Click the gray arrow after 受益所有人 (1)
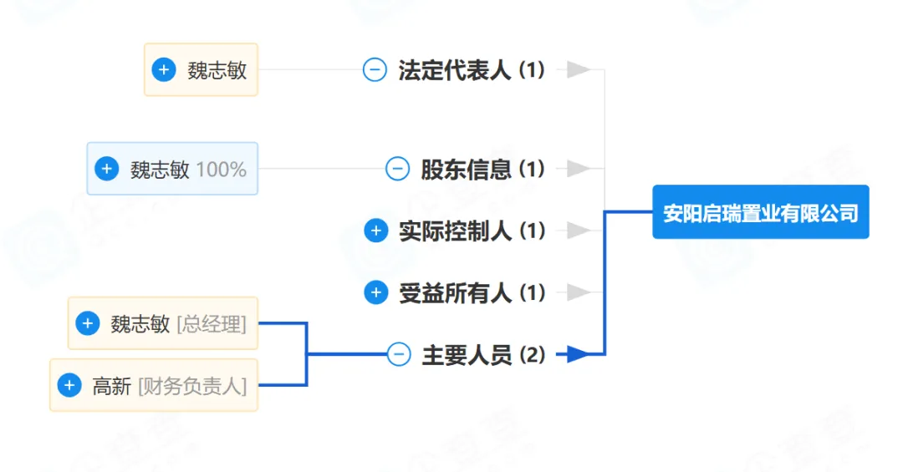Image resolution: width=903 pixels, height=472 pixels. point(578,292)
